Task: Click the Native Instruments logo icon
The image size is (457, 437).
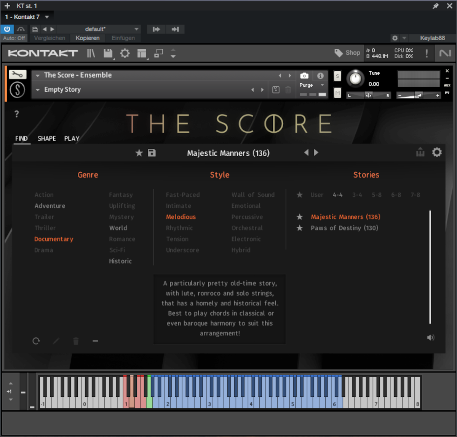Action: point(445,53)
